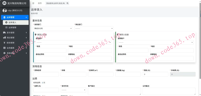
Task: Click 件数 input field
Action: [x=73, y=74]
